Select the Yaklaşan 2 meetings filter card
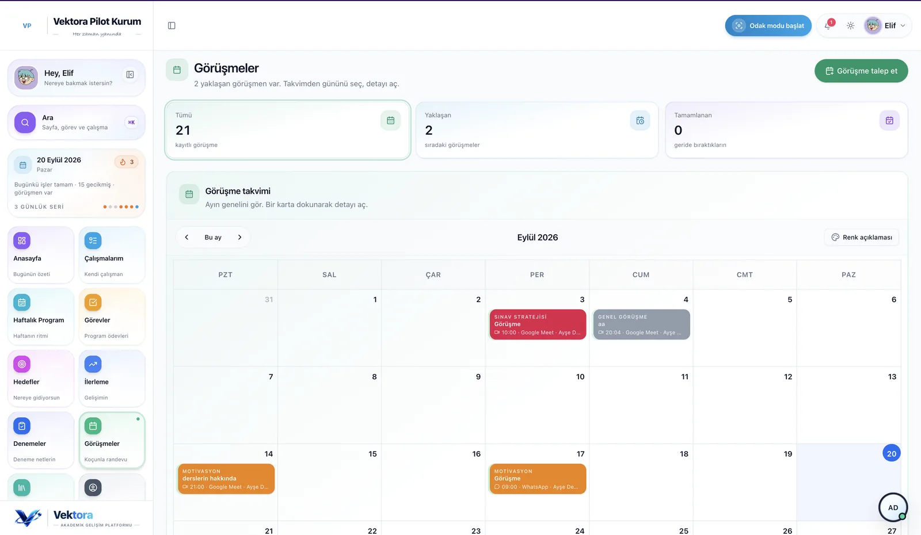This screenshot has width=921, height=535. (536, 130)
